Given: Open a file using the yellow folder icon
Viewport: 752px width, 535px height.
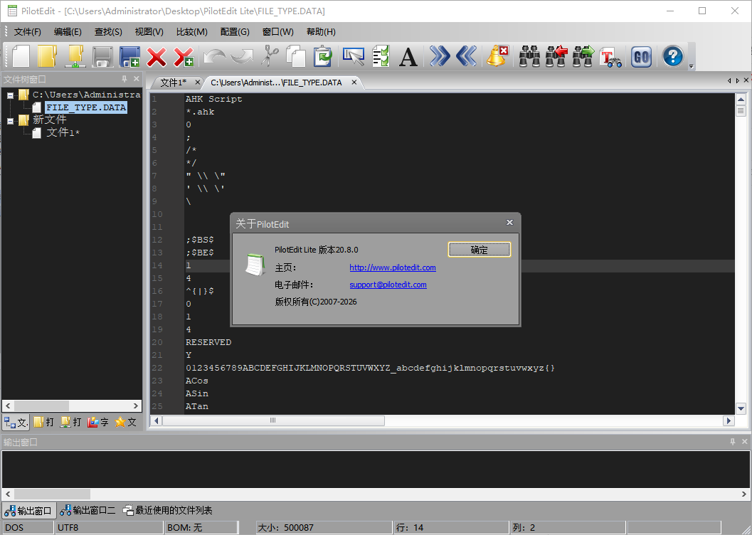Looking at the screenshot, I should [x=47, y=57].
